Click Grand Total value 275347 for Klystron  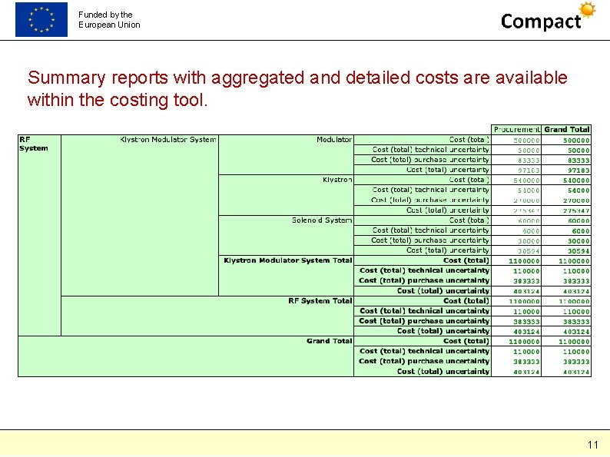tap(576, 210)
